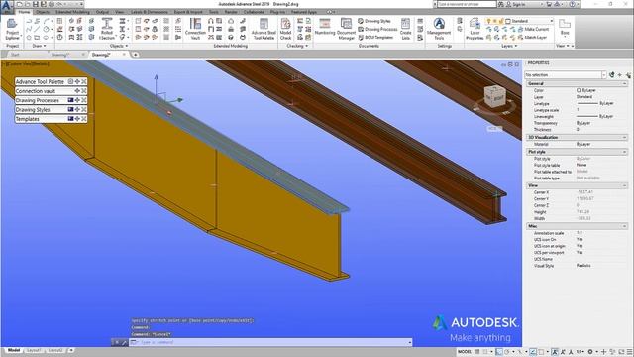Switch to the Output ribbon tab

(x=102, y=12)
